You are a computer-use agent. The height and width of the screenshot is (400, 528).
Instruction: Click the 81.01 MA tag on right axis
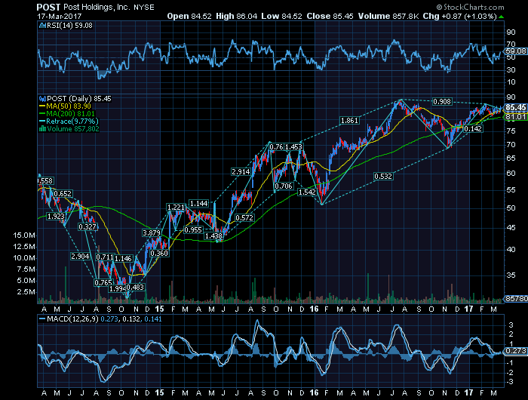(515, 117)
